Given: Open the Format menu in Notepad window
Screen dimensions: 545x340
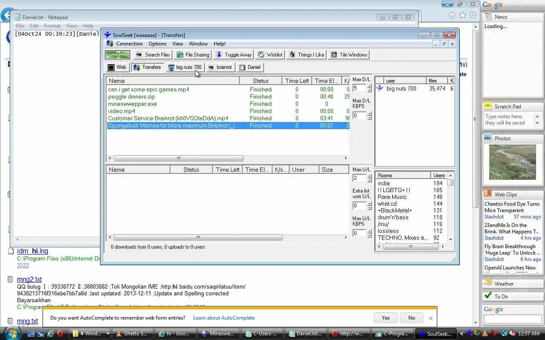Looking at the screenshot, I should pos(52,26).
